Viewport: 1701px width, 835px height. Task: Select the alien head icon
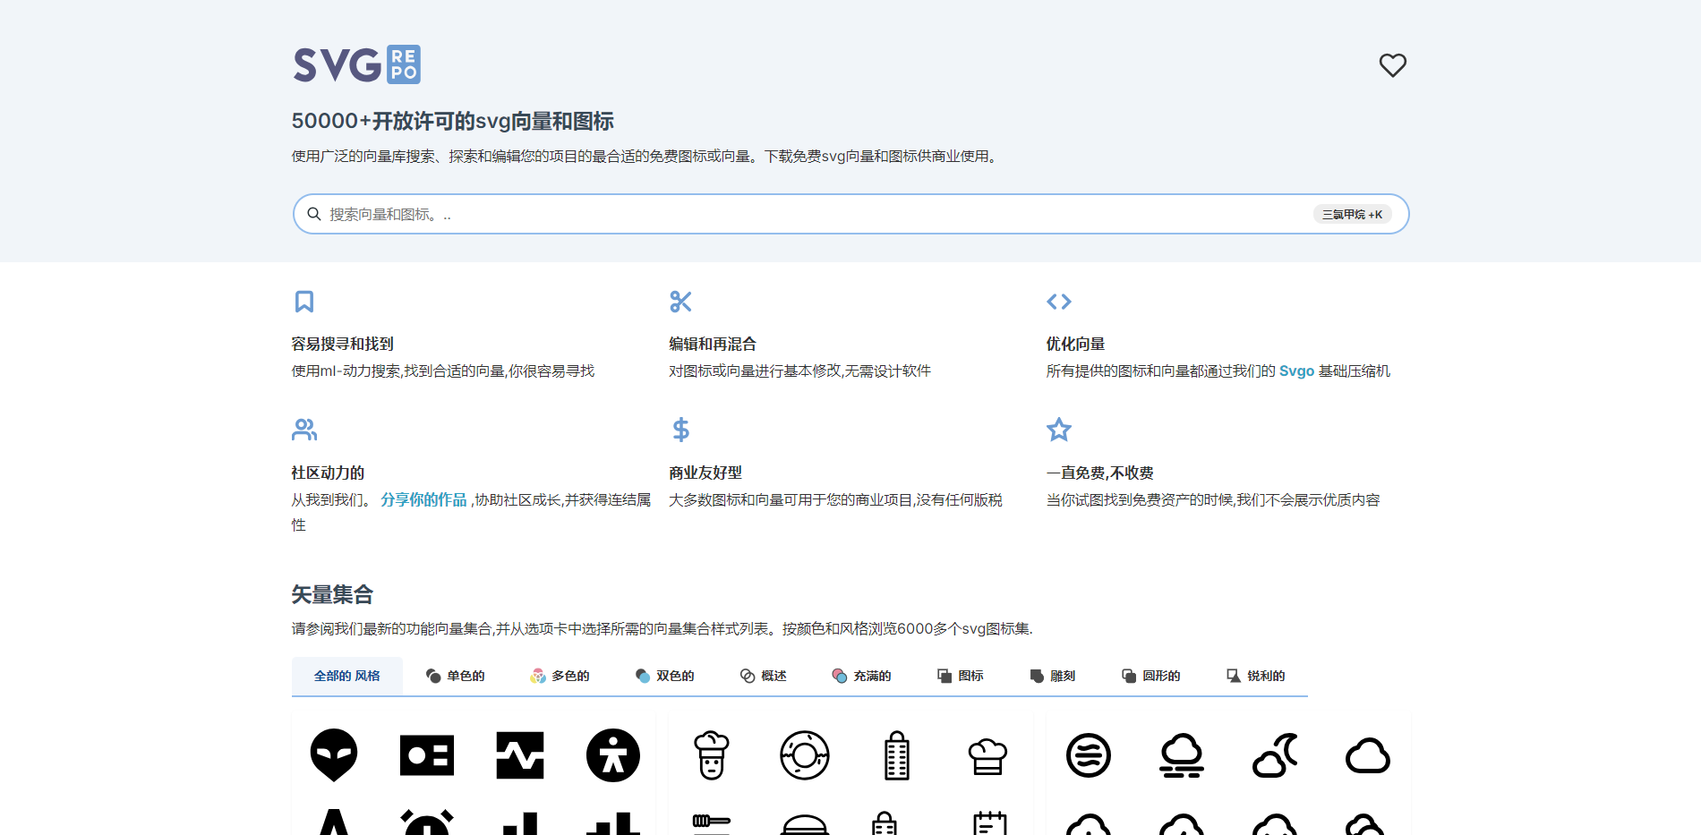[334, 755]
